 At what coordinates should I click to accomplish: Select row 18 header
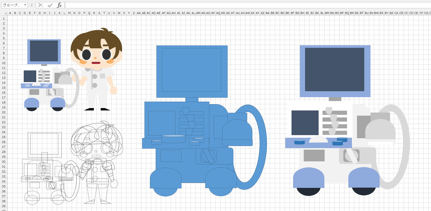pyautogui.click(x=4, y=102)
